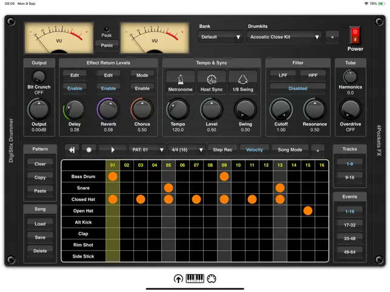Screen dimensions: 390x292
Task: Click the right VU meter
Action: tap(155, 38)
